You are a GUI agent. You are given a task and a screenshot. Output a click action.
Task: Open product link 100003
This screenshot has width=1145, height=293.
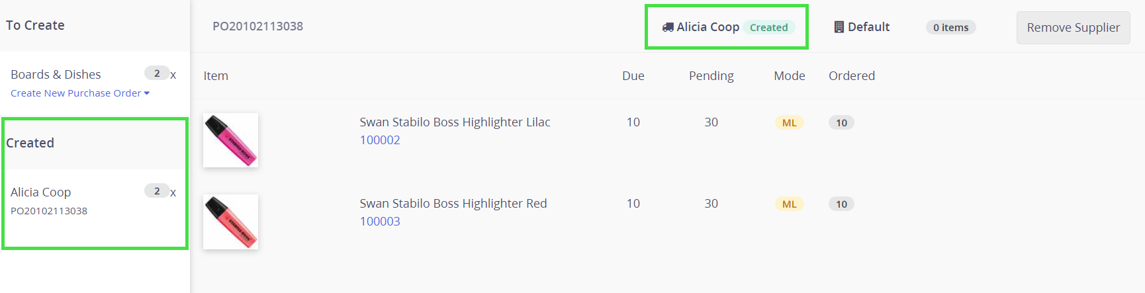(380, 222)
